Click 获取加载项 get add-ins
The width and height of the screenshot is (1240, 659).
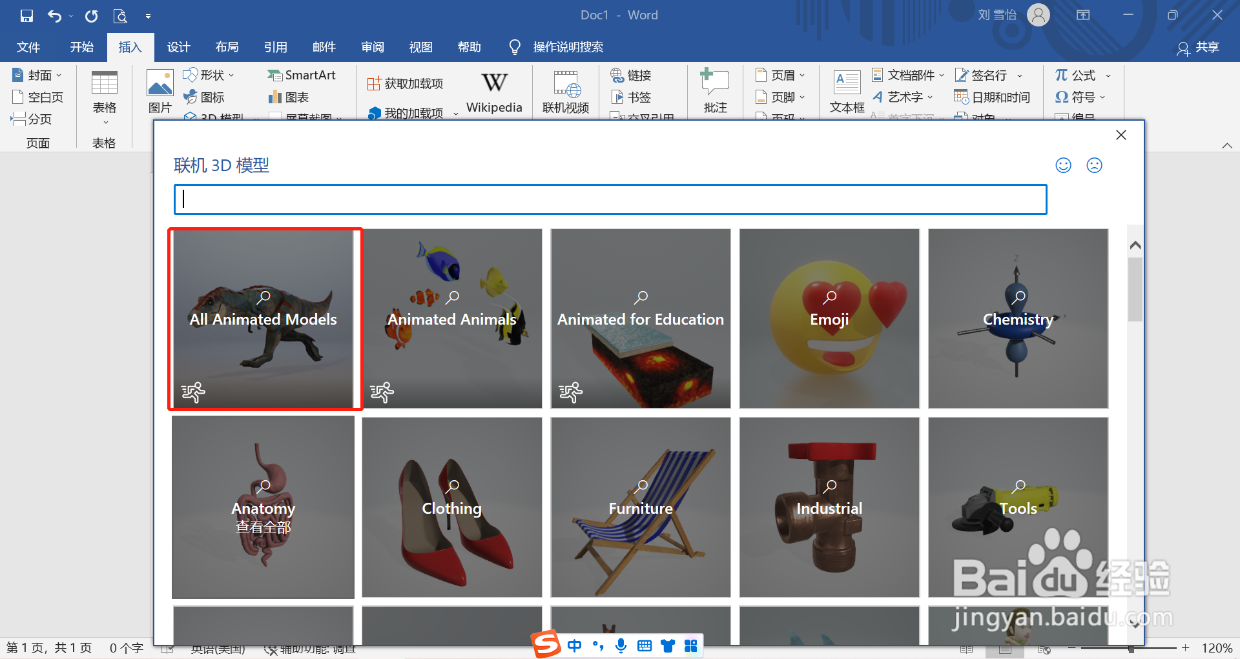coord(406,84)
